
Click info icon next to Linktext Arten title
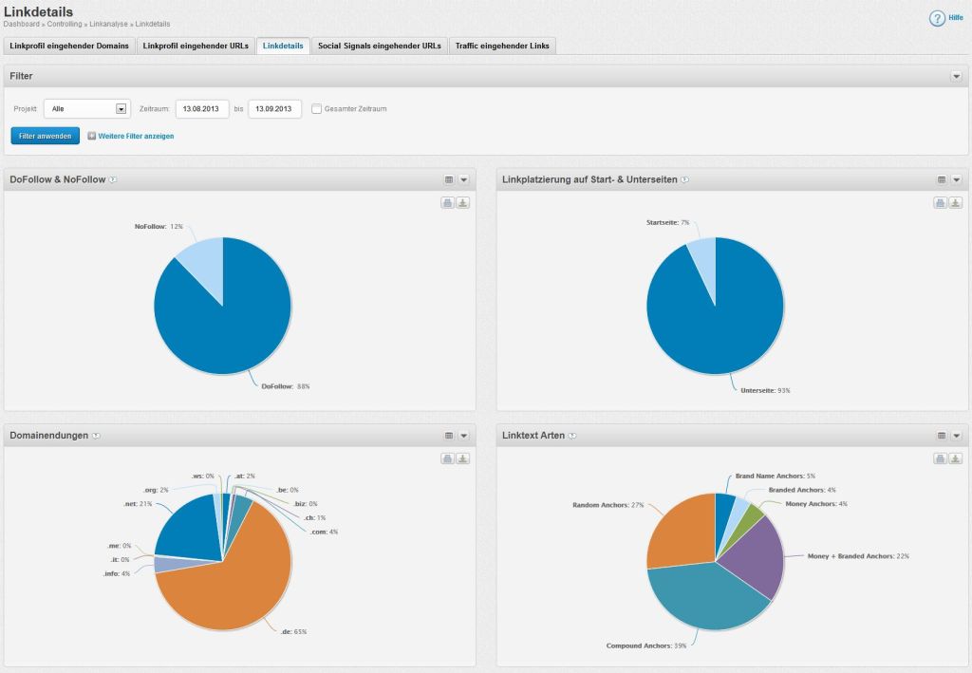(x=572, y=436)
